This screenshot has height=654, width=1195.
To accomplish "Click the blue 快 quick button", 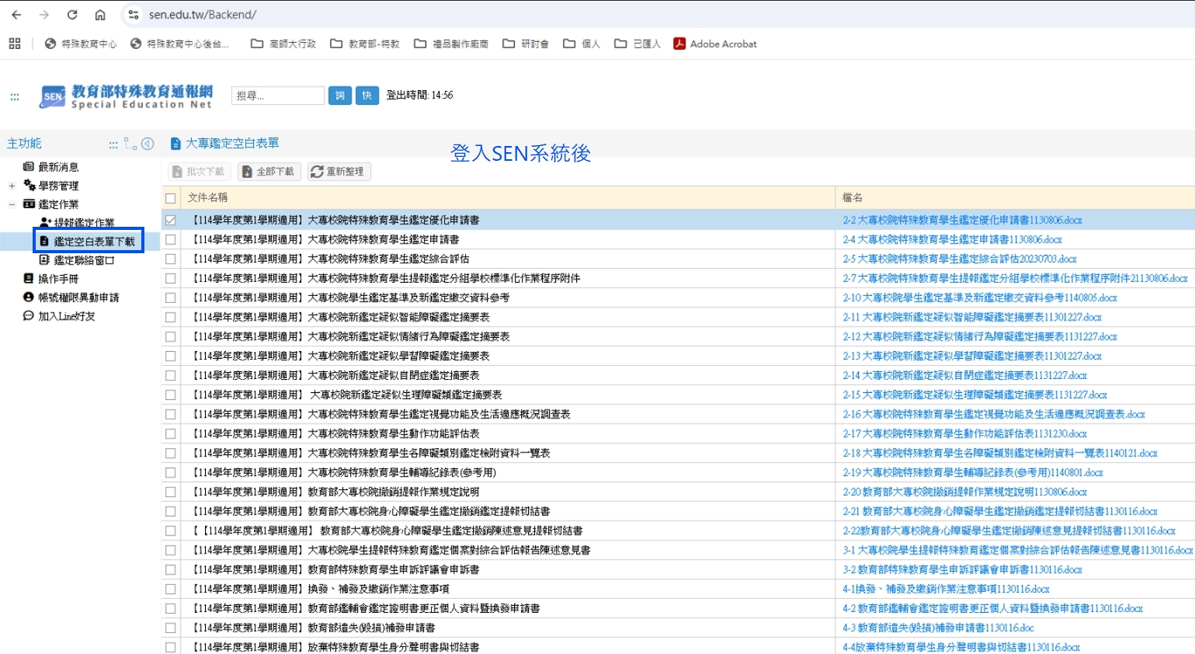I will (x=366, y=96).
